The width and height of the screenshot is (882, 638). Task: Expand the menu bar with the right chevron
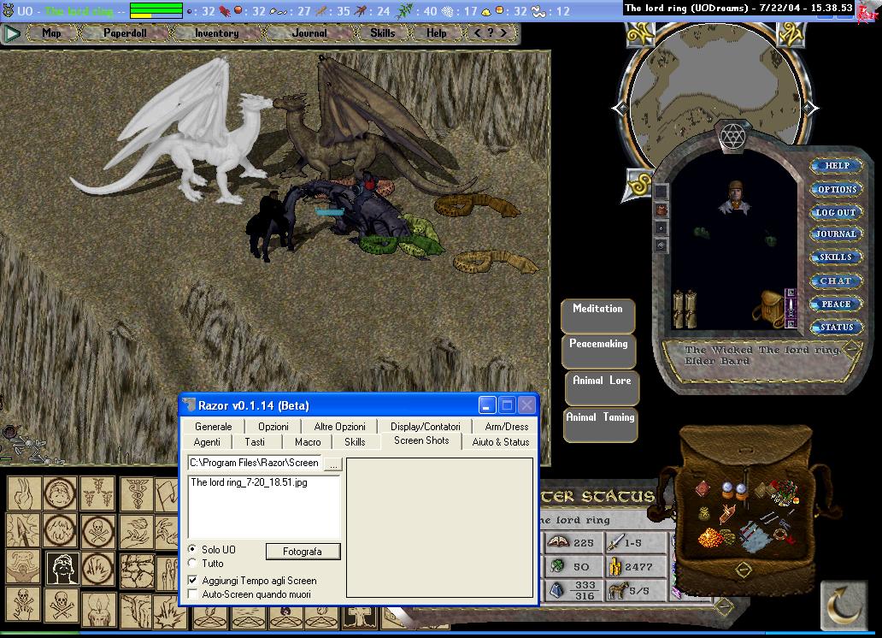coord(504,33)
